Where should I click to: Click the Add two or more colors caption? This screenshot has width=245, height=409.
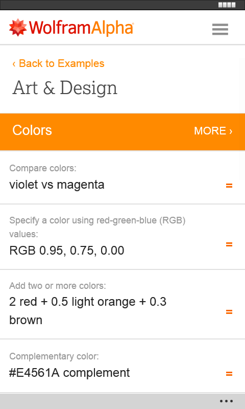[58, 286]
